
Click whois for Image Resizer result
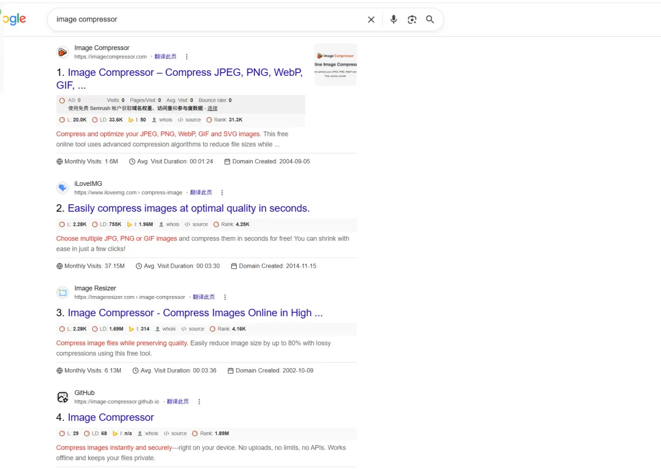pos(165,329)
